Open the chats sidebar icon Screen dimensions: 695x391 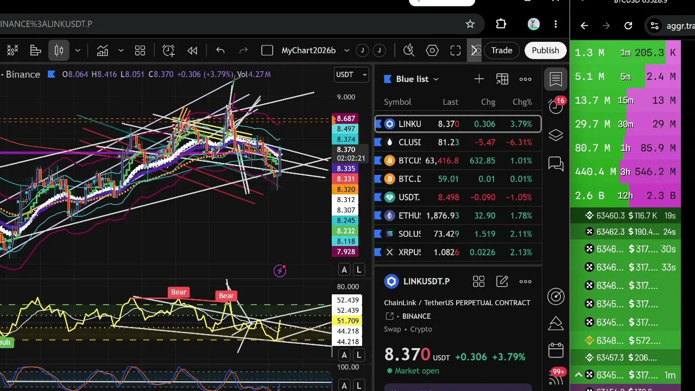click(x=556, y=163)
